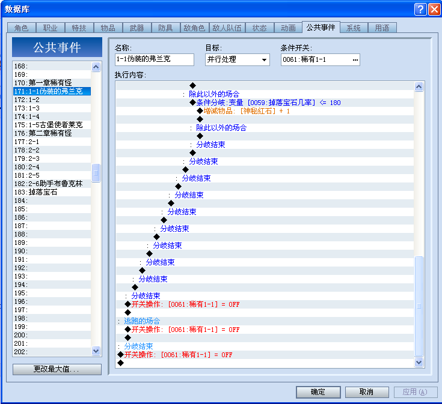Open the 角色 tab

(x=22, y=28)
